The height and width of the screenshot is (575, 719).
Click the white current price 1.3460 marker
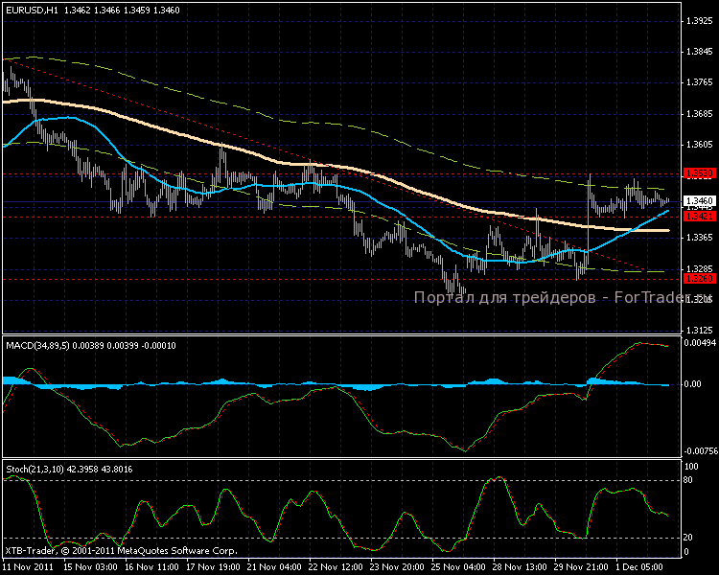[x=698, y=201]
